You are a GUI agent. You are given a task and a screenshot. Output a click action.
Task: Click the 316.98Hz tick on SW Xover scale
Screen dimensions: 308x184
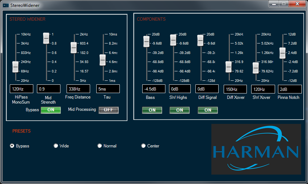pyautogui.click(x=267, y=62)
